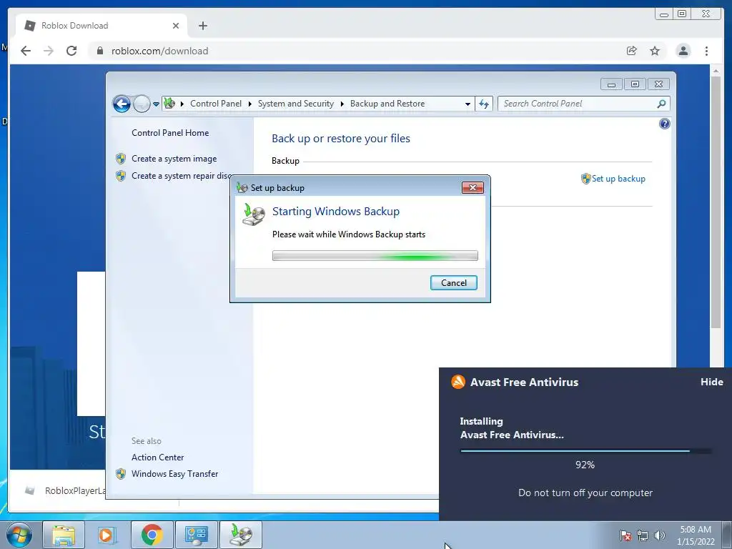Open Chrome profile menu
This screenshot has height=549, width=732.
[683, 51]
